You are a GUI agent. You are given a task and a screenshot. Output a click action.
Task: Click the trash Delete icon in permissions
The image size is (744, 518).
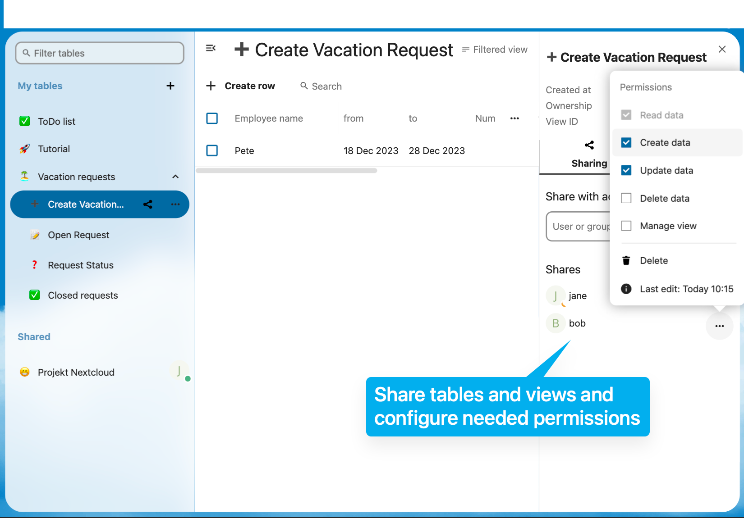click(626, 261)
